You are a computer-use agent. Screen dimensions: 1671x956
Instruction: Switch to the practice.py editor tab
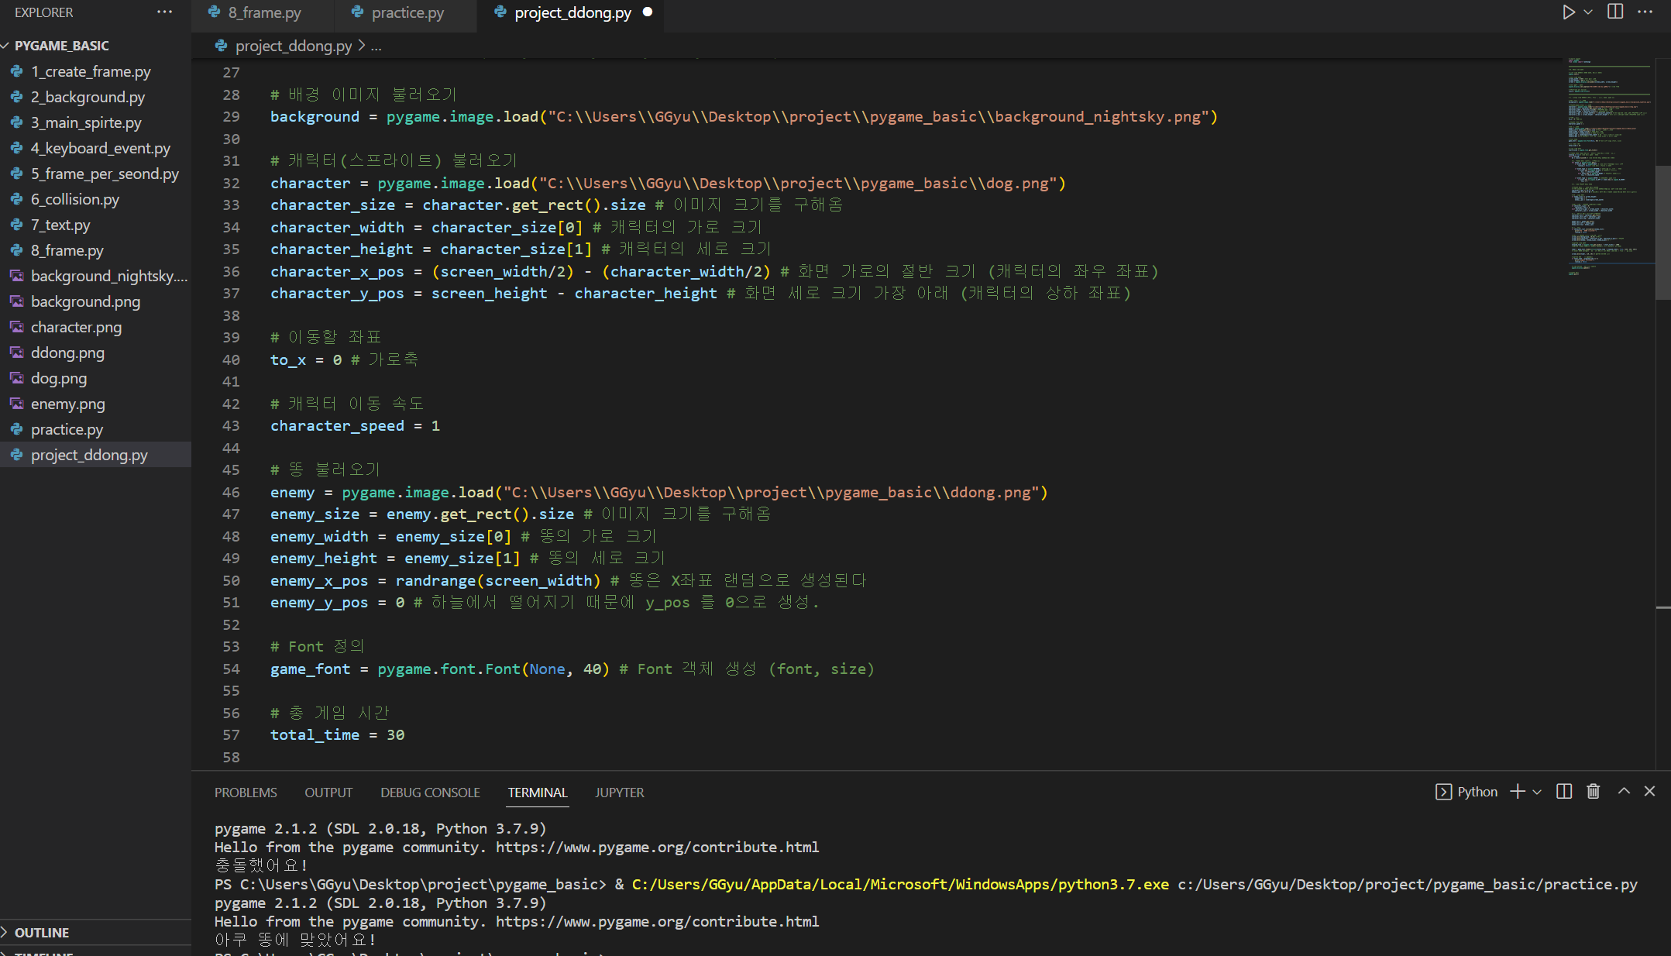coord(407,12)
